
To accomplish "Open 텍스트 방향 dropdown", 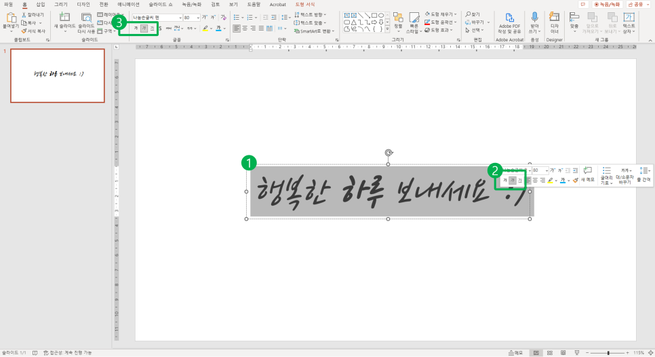I will click(x=311, y=15).
